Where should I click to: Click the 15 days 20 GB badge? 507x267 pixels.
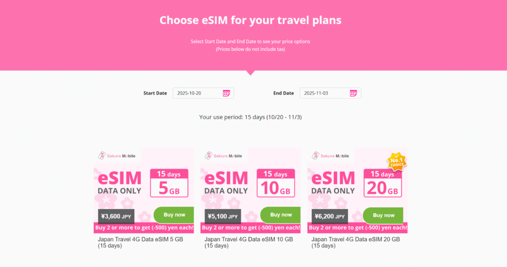click(x=382, y=183)
